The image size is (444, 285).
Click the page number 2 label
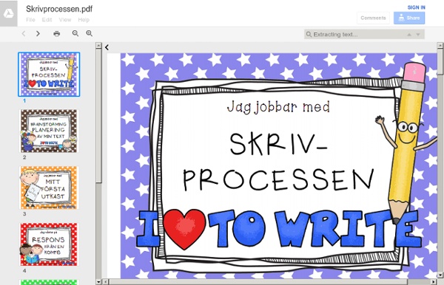tap(24, 157)
